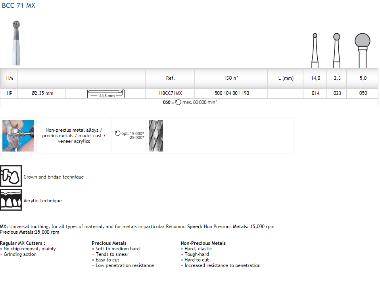Select the HBCC71MX reference code

(x=170, y=93)
